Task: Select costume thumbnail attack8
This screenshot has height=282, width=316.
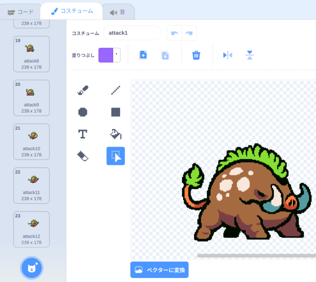Action: [x=31, y=54]
